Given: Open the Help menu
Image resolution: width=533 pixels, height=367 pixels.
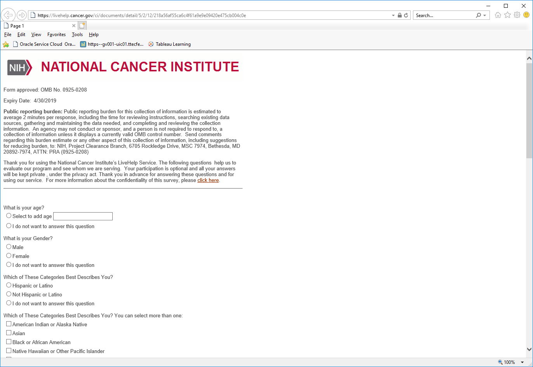Looking at the screenshot, I should [x=94, y=35].
